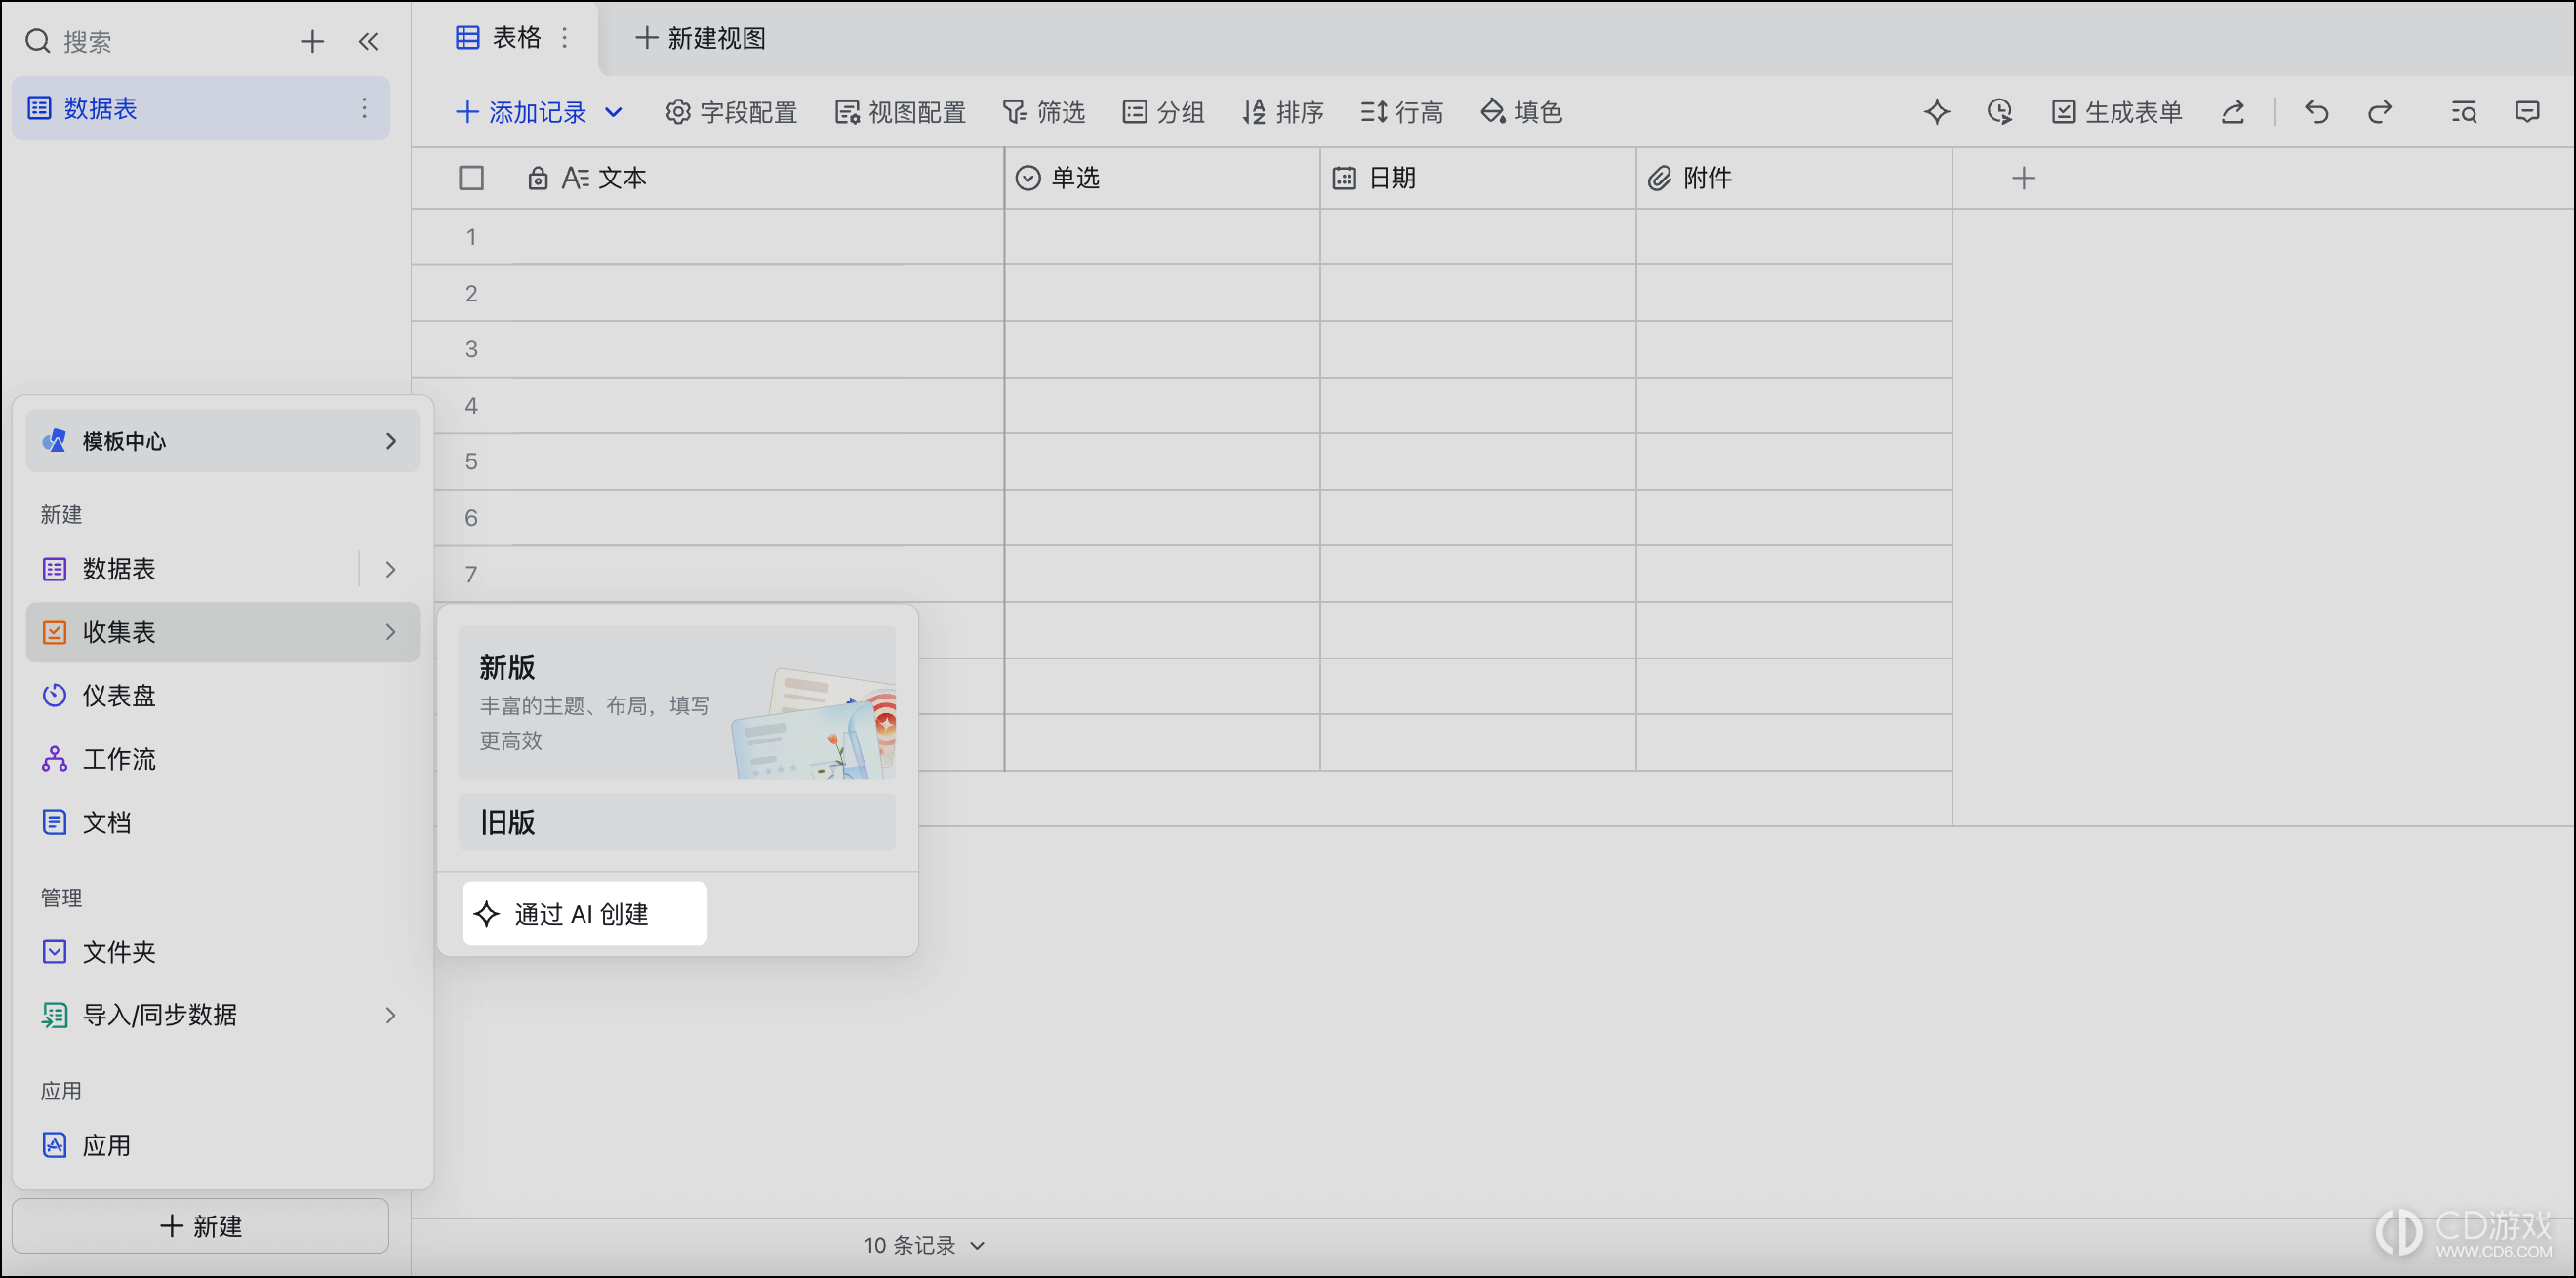Redo the last action
The width and height of the screenshot is (2576, 1278).
point(2380,112)
